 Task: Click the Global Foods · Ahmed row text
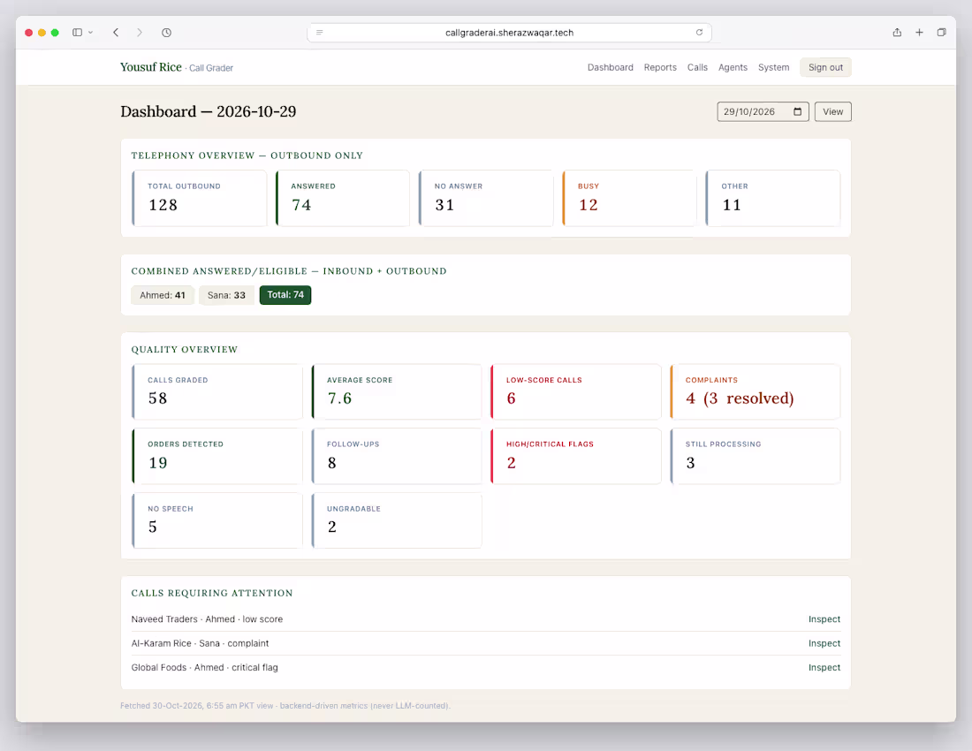click(x=205, y=667)
